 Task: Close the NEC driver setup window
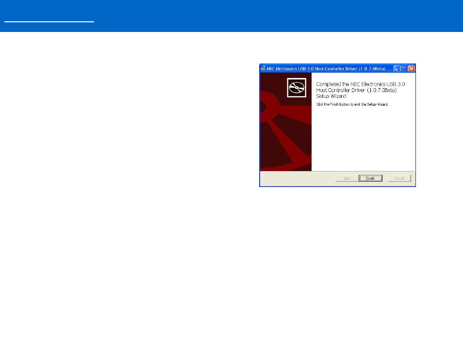(x=412, y=69)
